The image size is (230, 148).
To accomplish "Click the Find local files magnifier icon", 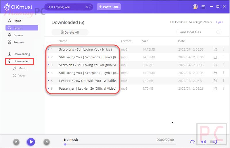I will 218,32.
